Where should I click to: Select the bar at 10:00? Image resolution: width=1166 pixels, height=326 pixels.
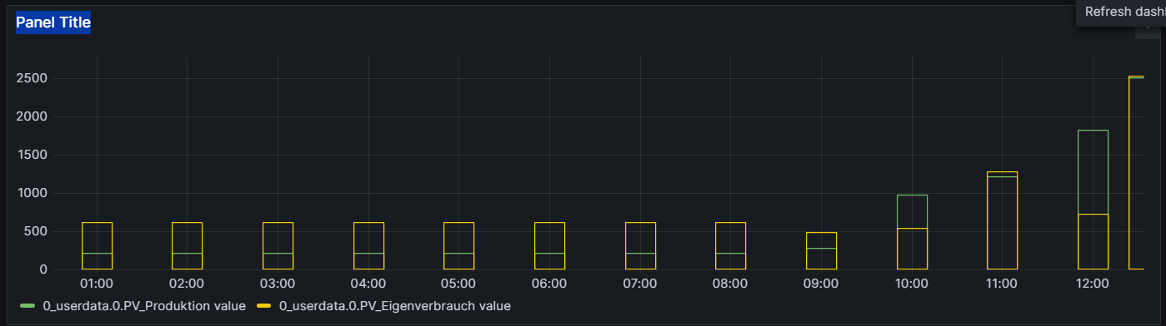point(912,232)
